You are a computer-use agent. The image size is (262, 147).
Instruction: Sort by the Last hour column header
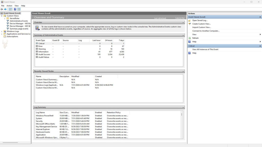[96, 40]
